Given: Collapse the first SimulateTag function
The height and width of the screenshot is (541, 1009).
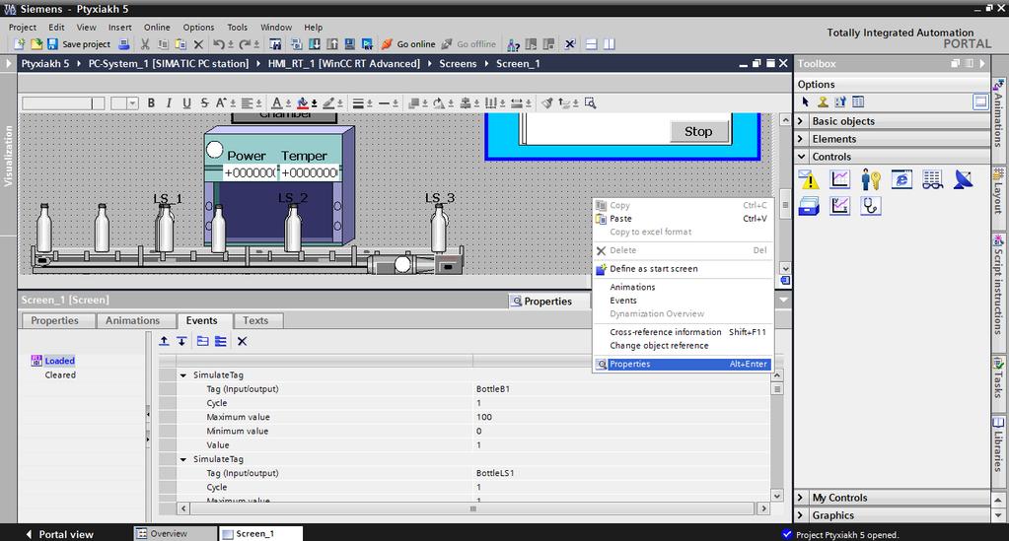Looking at the screenshot, I should (183, 375).
